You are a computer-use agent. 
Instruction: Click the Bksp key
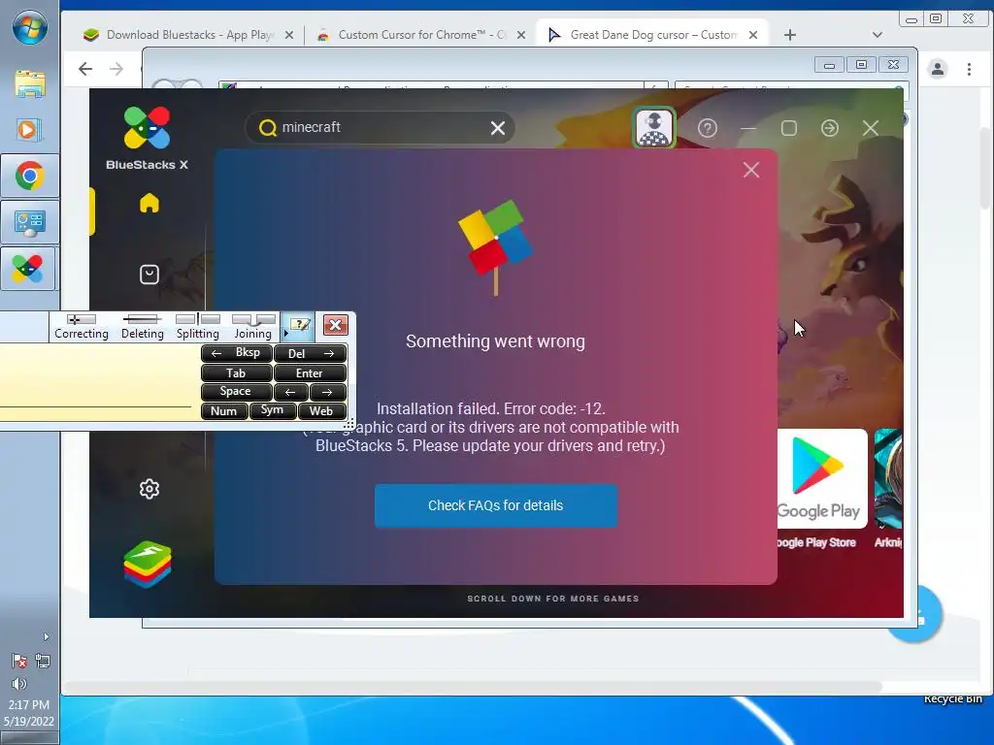(x=237, y=353)
